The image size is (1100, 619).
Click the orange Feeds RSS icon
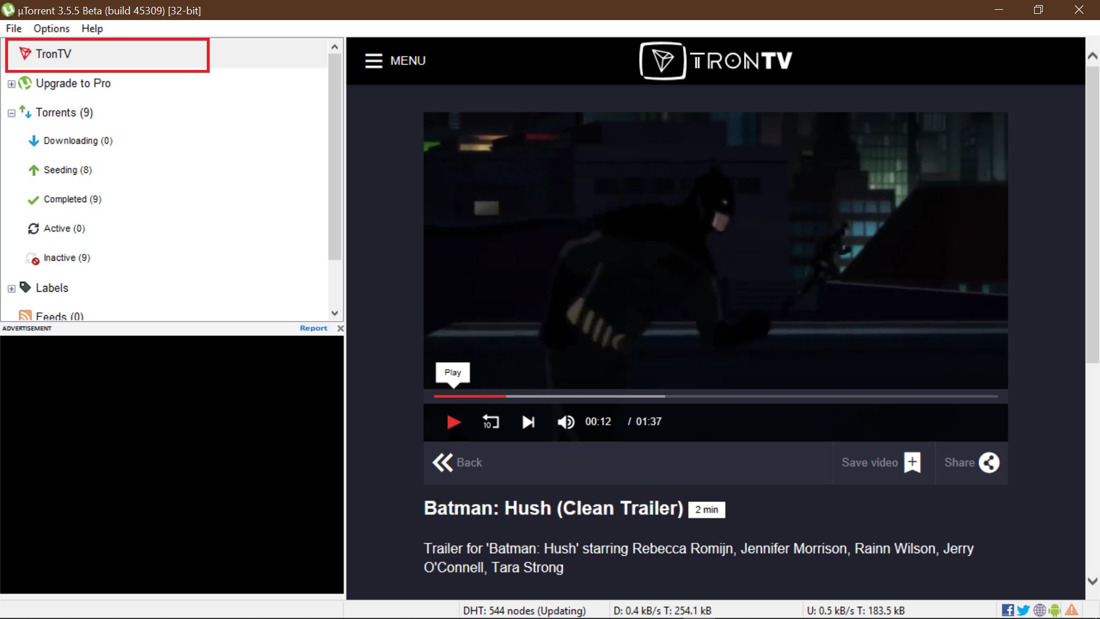[x=25, y=316]
